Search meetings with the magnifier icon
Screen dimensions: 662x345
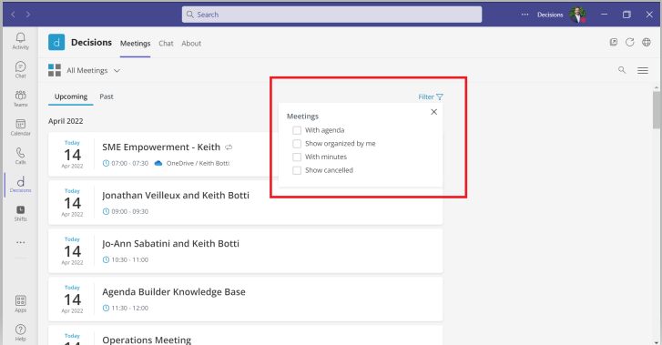tap(622, 70)
